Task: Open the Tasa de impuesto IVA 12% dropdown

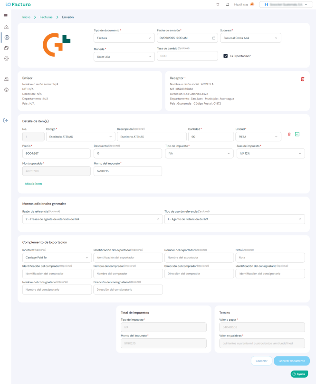Action: 271,154
